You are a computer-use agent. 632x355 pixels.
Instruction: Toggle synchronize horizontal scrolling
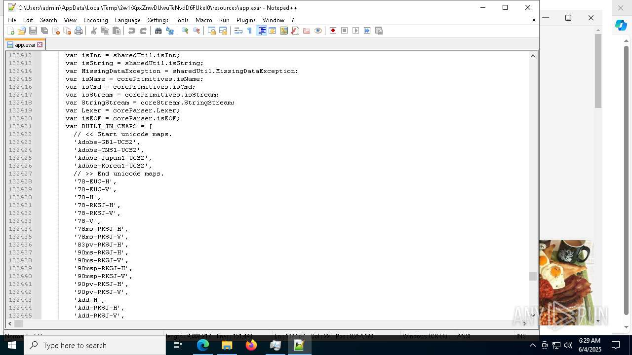tap(223, 31)
